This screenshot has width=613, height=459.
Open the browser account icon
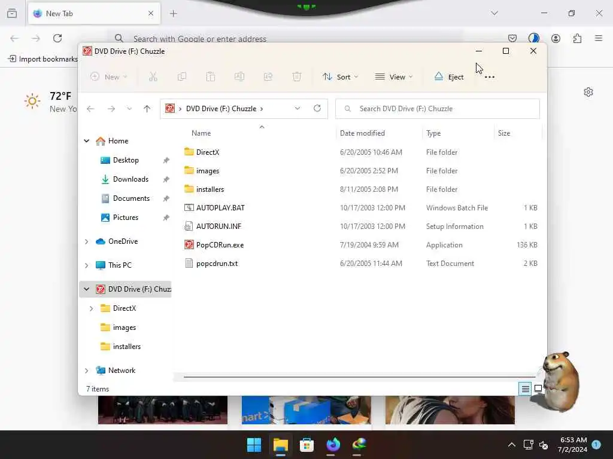[556, 38]
